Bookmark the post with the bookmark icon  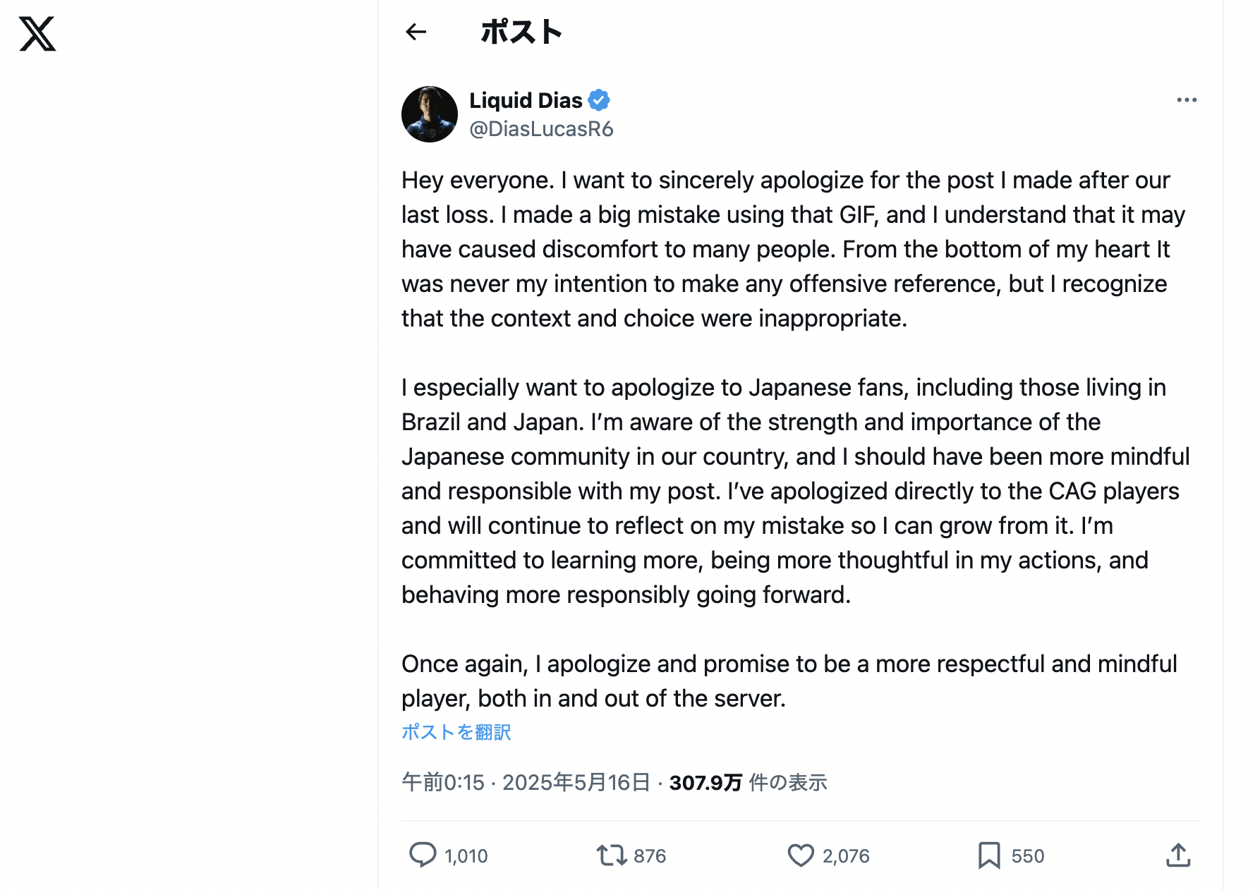(989, 855)
